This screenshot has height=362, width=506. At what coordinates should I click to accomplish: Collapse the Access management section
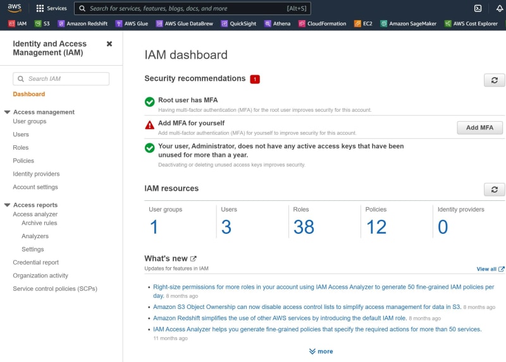pyautogui.click(x=7, y=112)
